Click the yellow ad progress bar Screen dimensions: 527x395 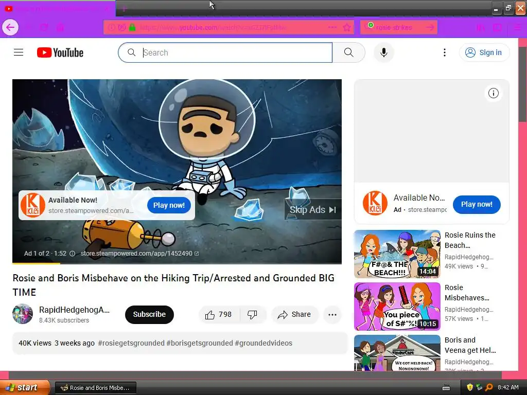[x=37, y=263]
